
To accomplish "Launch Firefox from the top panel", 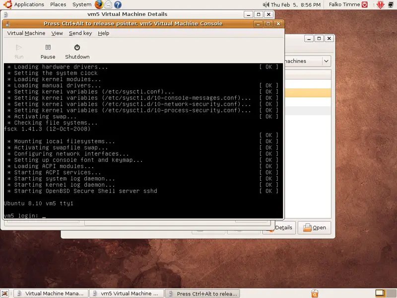I will pyautogui.click(x=99, y=4).
